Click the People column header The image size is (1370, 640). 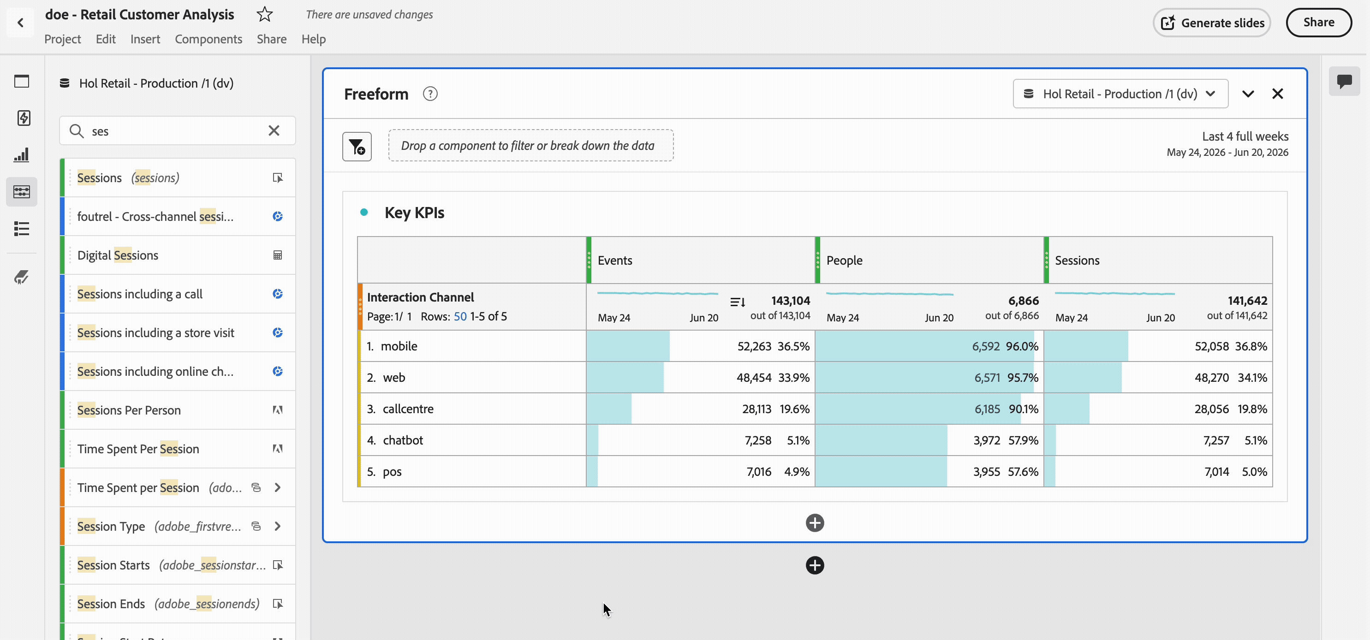coord(929,260)
